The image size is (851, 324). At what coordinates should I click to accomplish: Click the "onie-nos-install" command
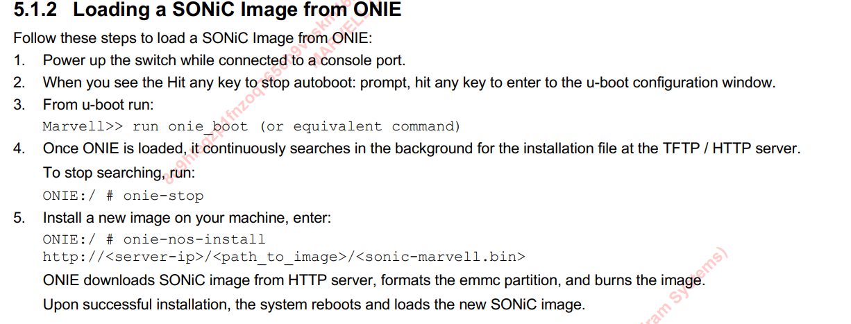(194, 239)
